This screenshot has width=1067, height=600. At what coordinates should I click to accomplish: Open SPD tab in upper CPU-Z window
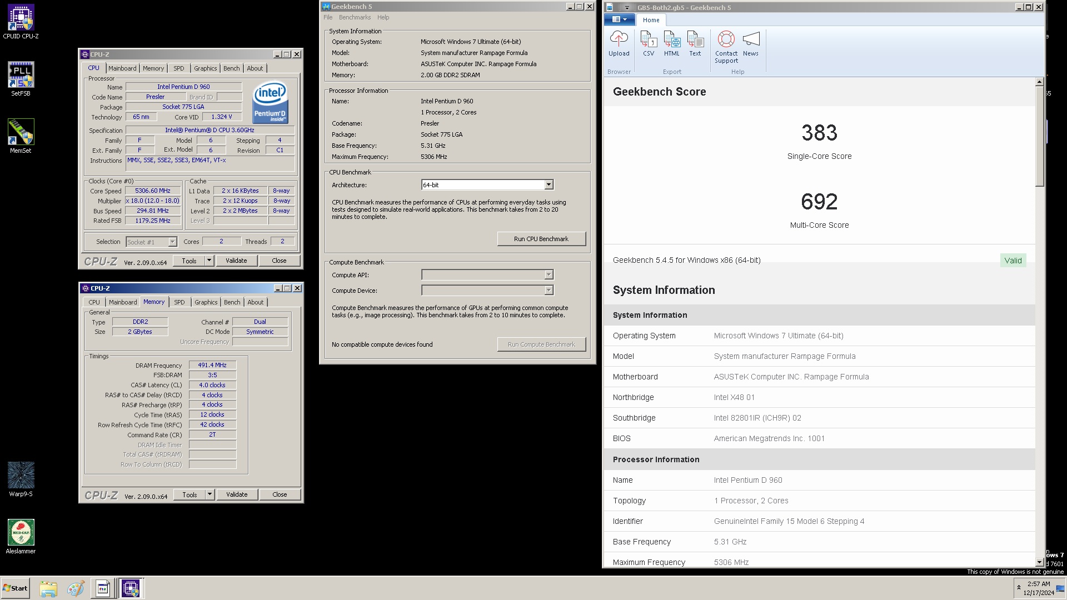coord(179,68)
